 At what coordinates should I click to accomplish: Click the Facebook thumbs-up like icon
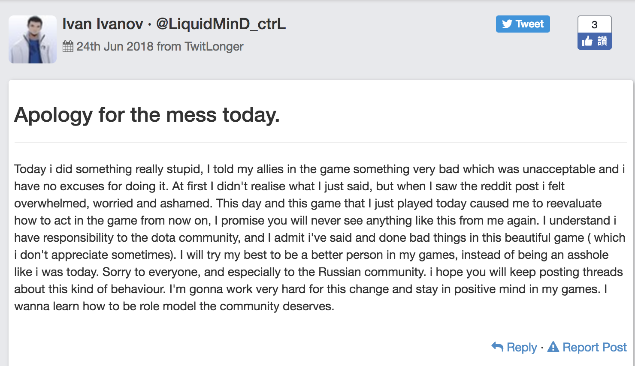click(587, 41)
